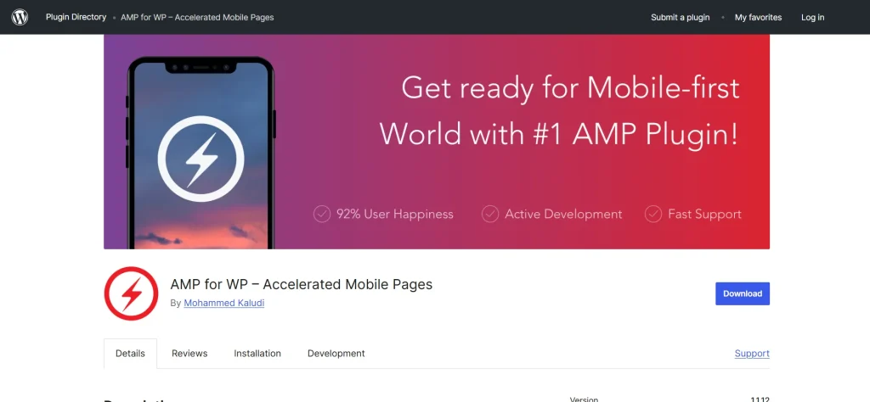
Task: Open author Mohammed Kaludi's profile
Action: [x=224, y=303]
